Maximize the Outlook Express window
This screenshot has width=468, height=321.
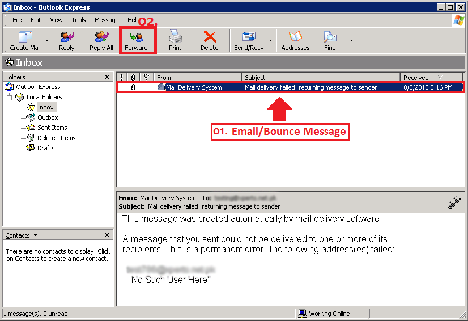pos(450,7)
